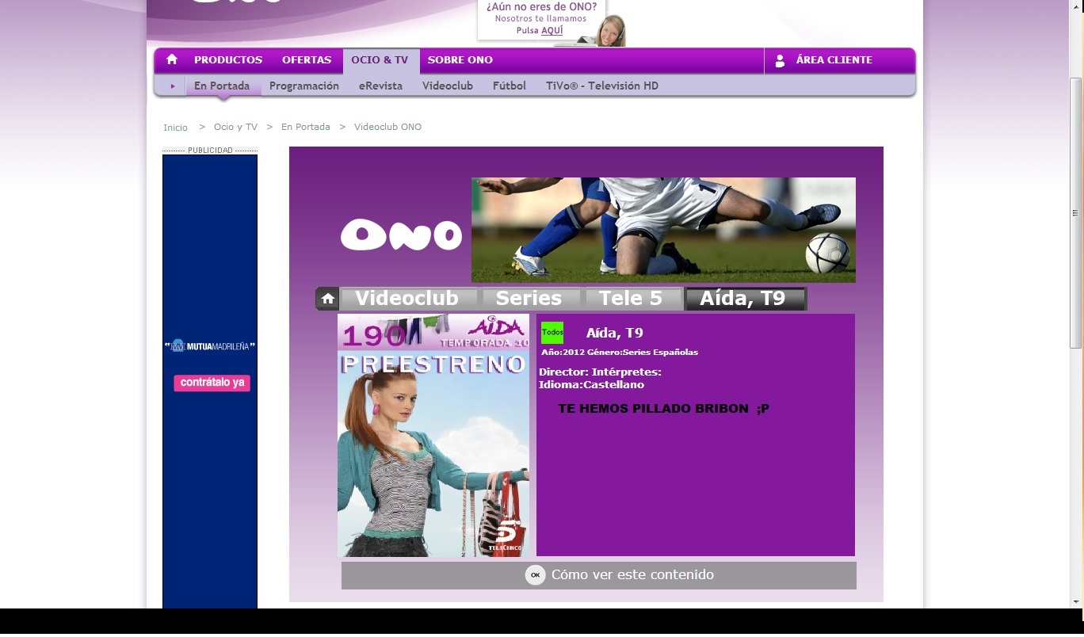1084x637 pixels.
Task: Select the Series breadcrumb button
Action: click(x=529, y=299)
